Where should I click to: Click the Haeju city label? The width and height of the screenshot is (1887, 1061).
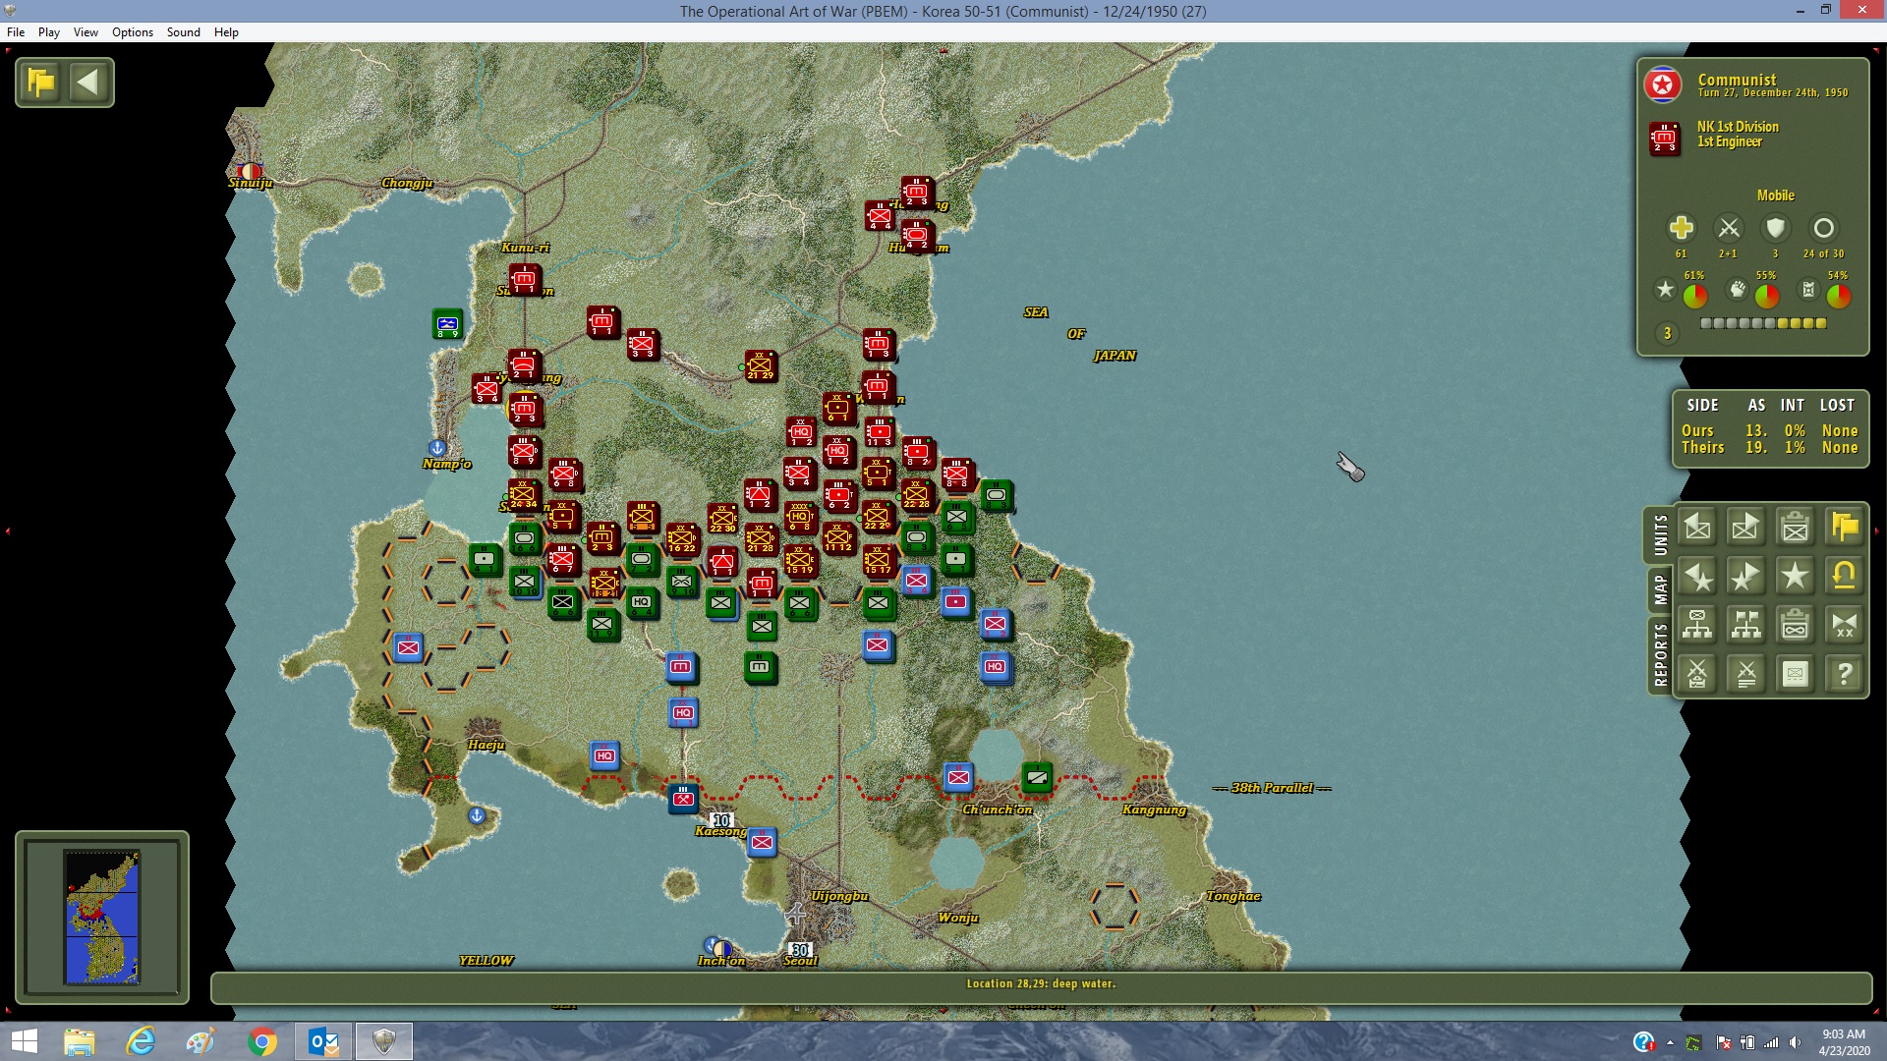point(486,745)
